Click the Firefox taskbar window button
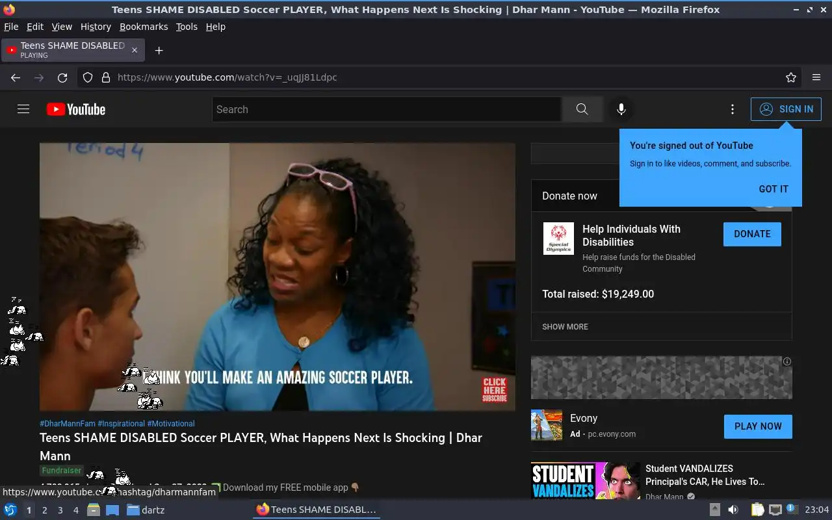832x520 pixels. coord(317,510)
